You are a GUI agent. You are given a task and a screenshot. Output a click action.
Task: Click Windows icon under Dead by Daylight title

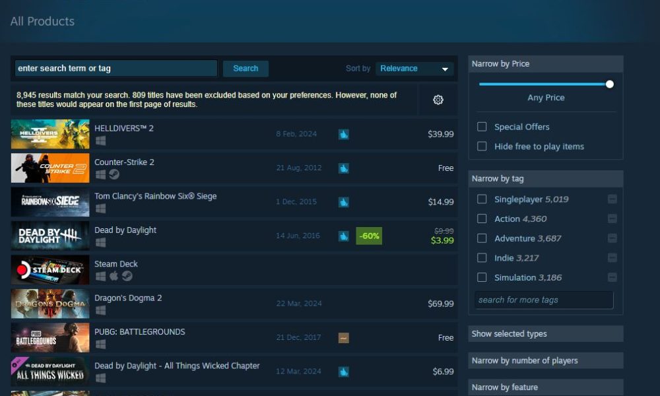pyautogui.click(x=100, y=242)
